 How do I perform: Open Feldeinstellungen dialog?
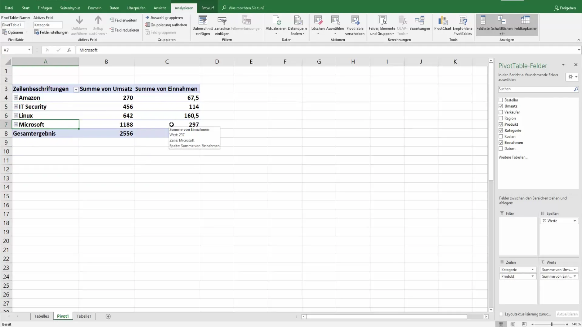(x=51, y=32)
